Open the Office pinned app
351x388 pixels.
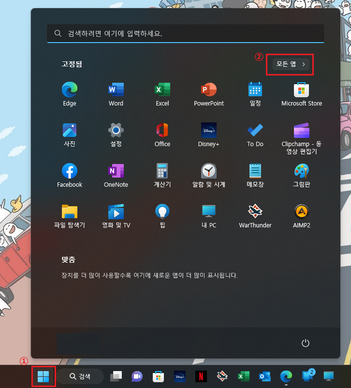click(x=162, y=135)
